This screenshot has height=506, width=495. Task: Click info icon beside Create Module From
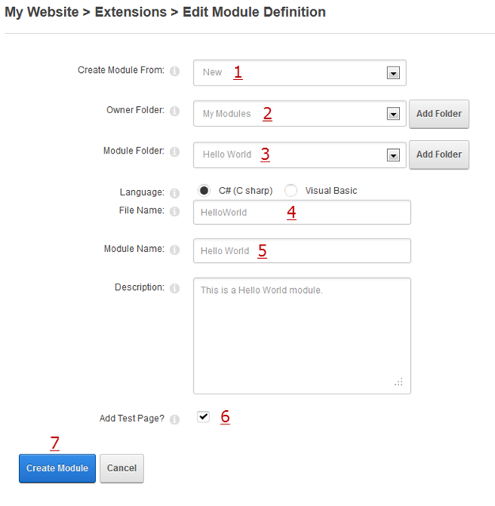[x=175, y=71]
